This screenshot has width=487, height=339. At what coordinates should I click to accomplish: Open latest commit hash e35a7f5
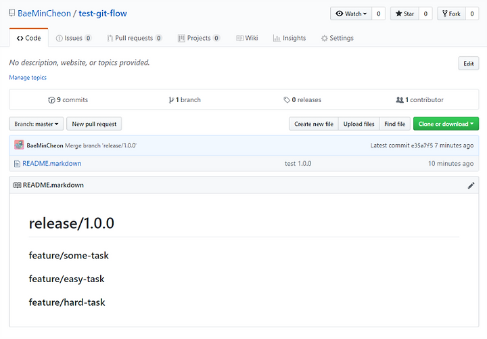421,145
